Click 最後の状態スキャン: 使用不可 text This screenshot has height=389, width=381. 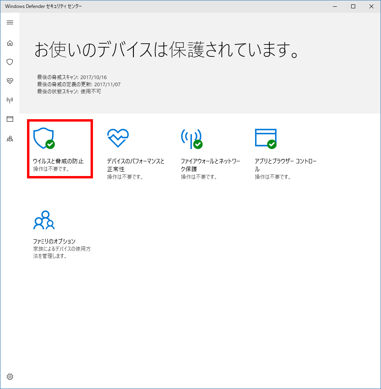pos(69,91)
